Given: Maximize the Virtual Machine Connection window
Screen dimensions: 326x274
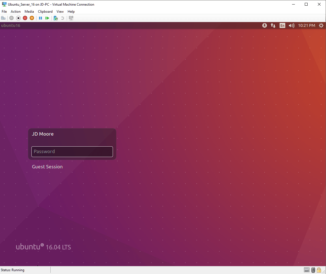Looking at the screenshot, I should (306, 4).
